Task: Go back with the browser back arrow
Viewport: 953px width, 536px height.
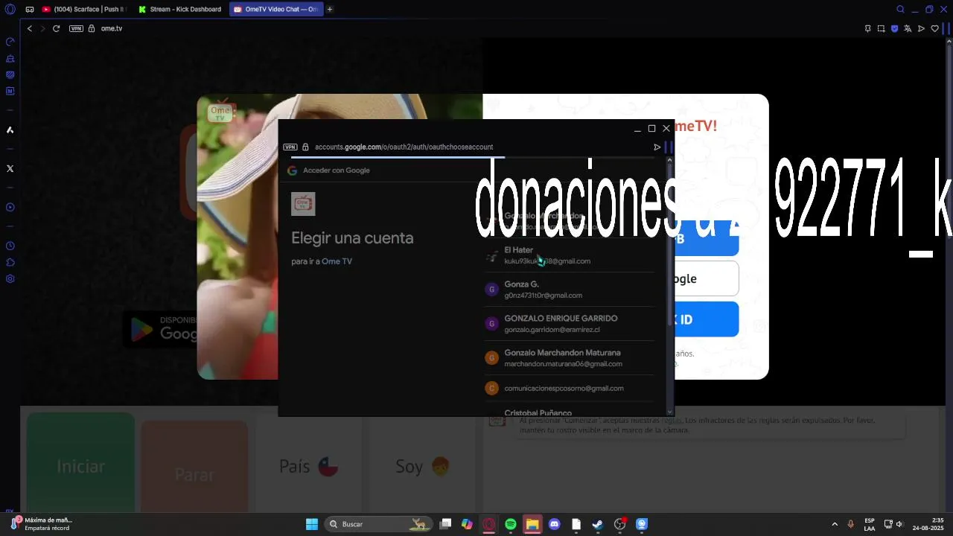Action: point(30,28)
